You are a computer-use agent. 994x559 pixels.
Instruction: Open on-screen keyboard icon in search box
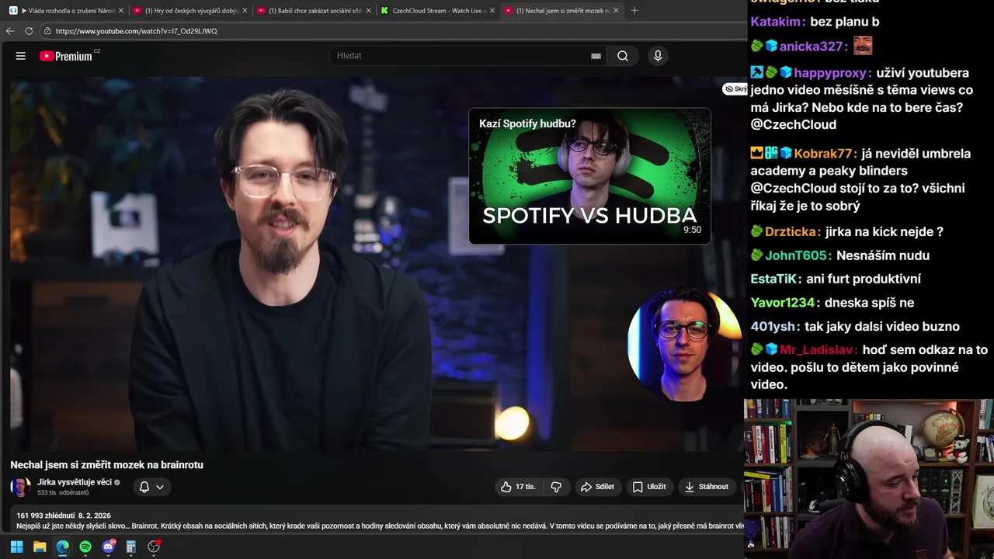[596, 56]
